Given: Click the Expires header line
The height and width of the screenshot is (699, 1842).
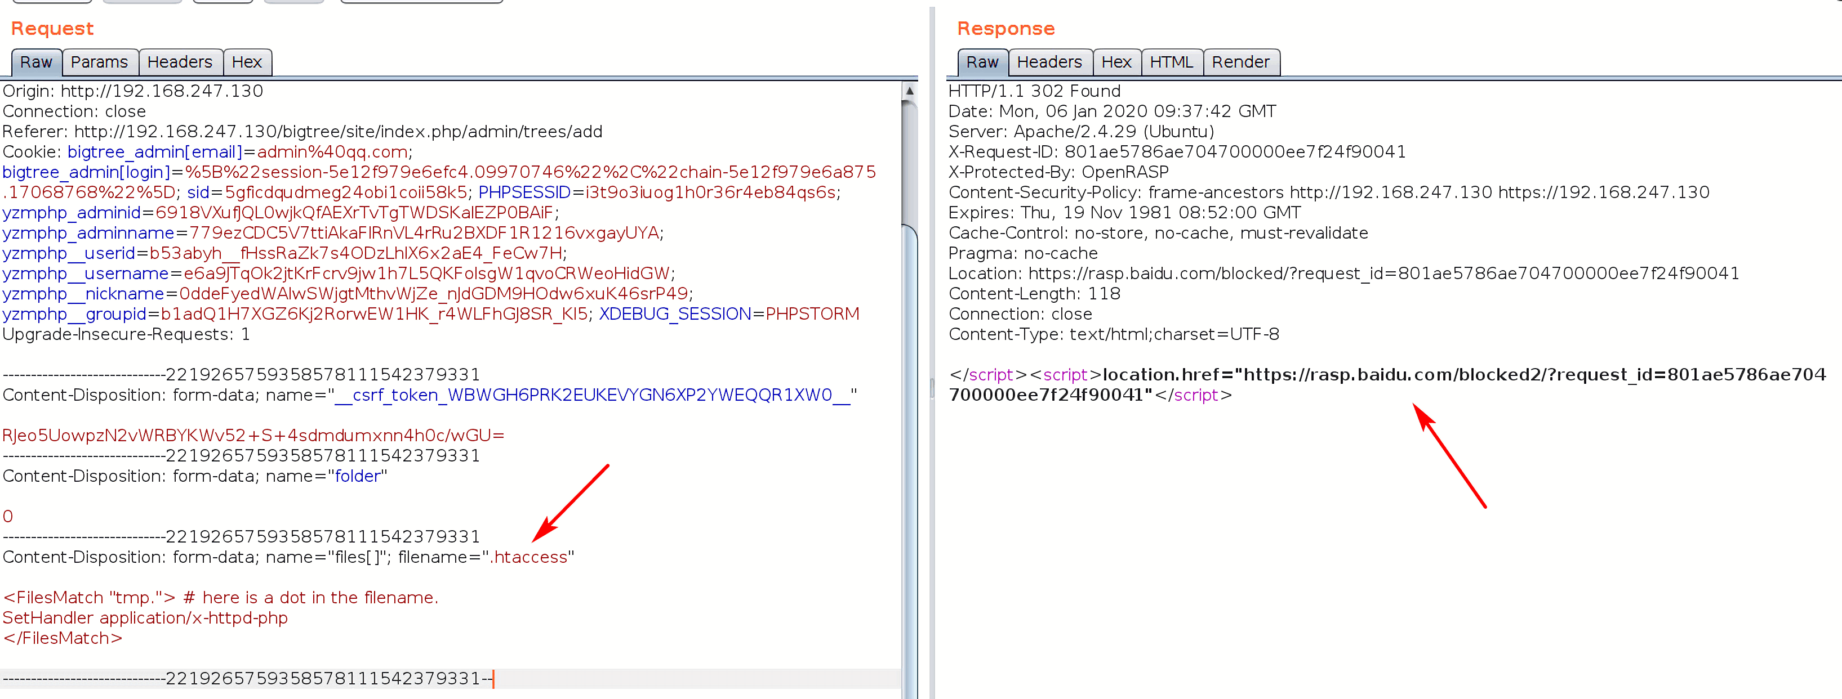Looking at the screenshot, I should 1124,213.
